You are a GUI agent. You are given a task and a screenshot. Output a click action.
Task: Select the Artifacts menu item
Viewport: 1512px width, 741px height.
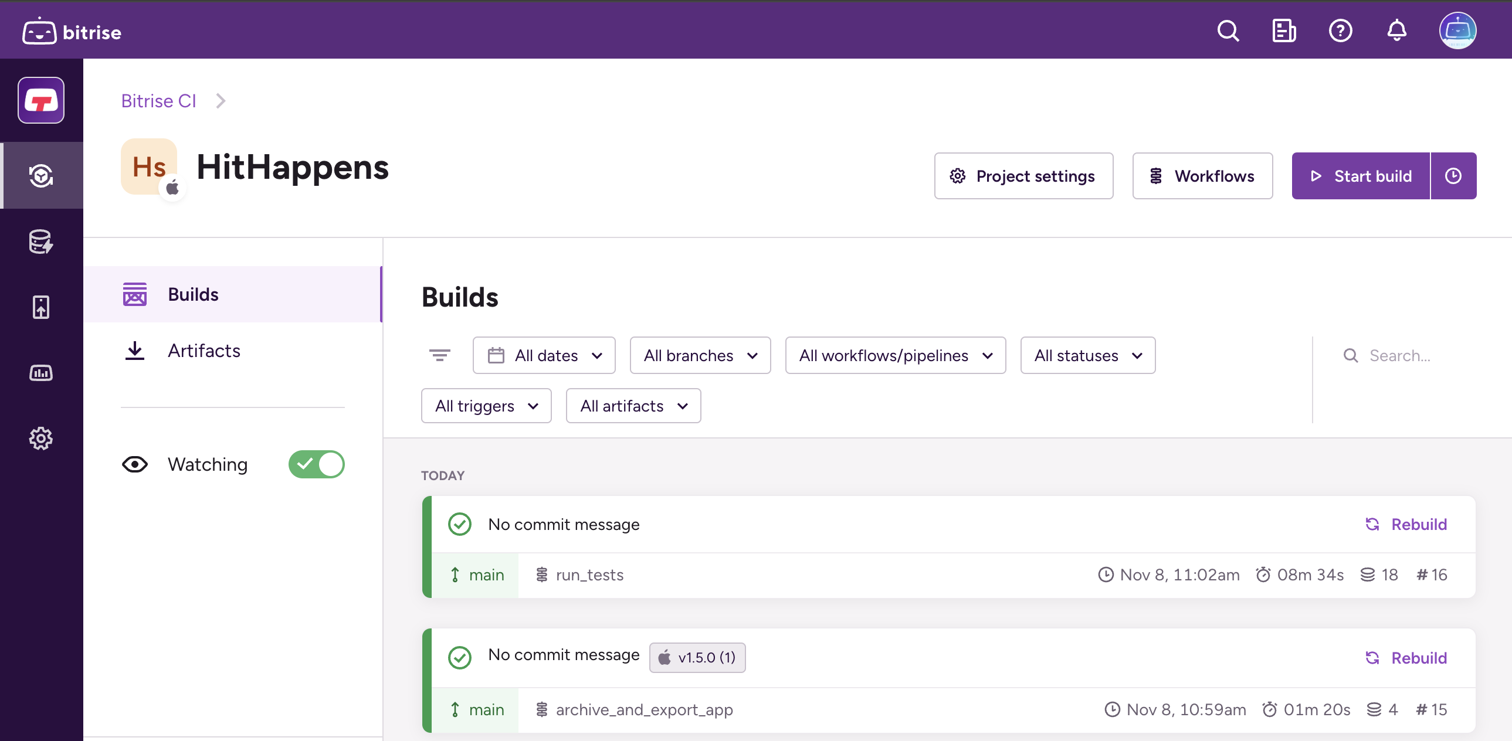[x=204, y=350]
